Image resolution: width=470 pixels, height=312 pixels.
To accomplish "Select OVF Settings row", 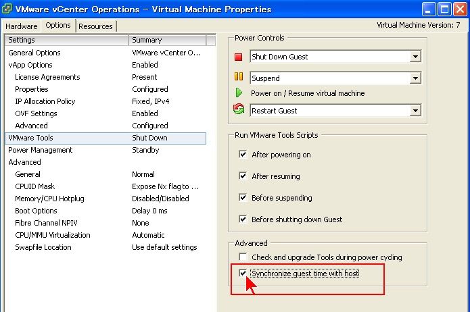I will click(105, 113).
